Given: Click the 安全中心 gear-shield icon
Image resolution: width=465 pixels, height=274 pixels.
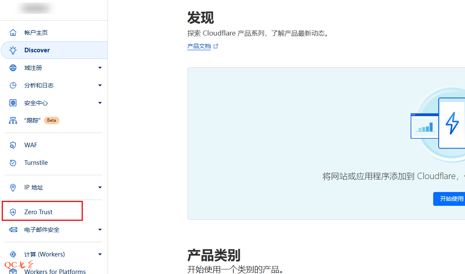Looking at the screenshot, I should [x=13, y=103].
